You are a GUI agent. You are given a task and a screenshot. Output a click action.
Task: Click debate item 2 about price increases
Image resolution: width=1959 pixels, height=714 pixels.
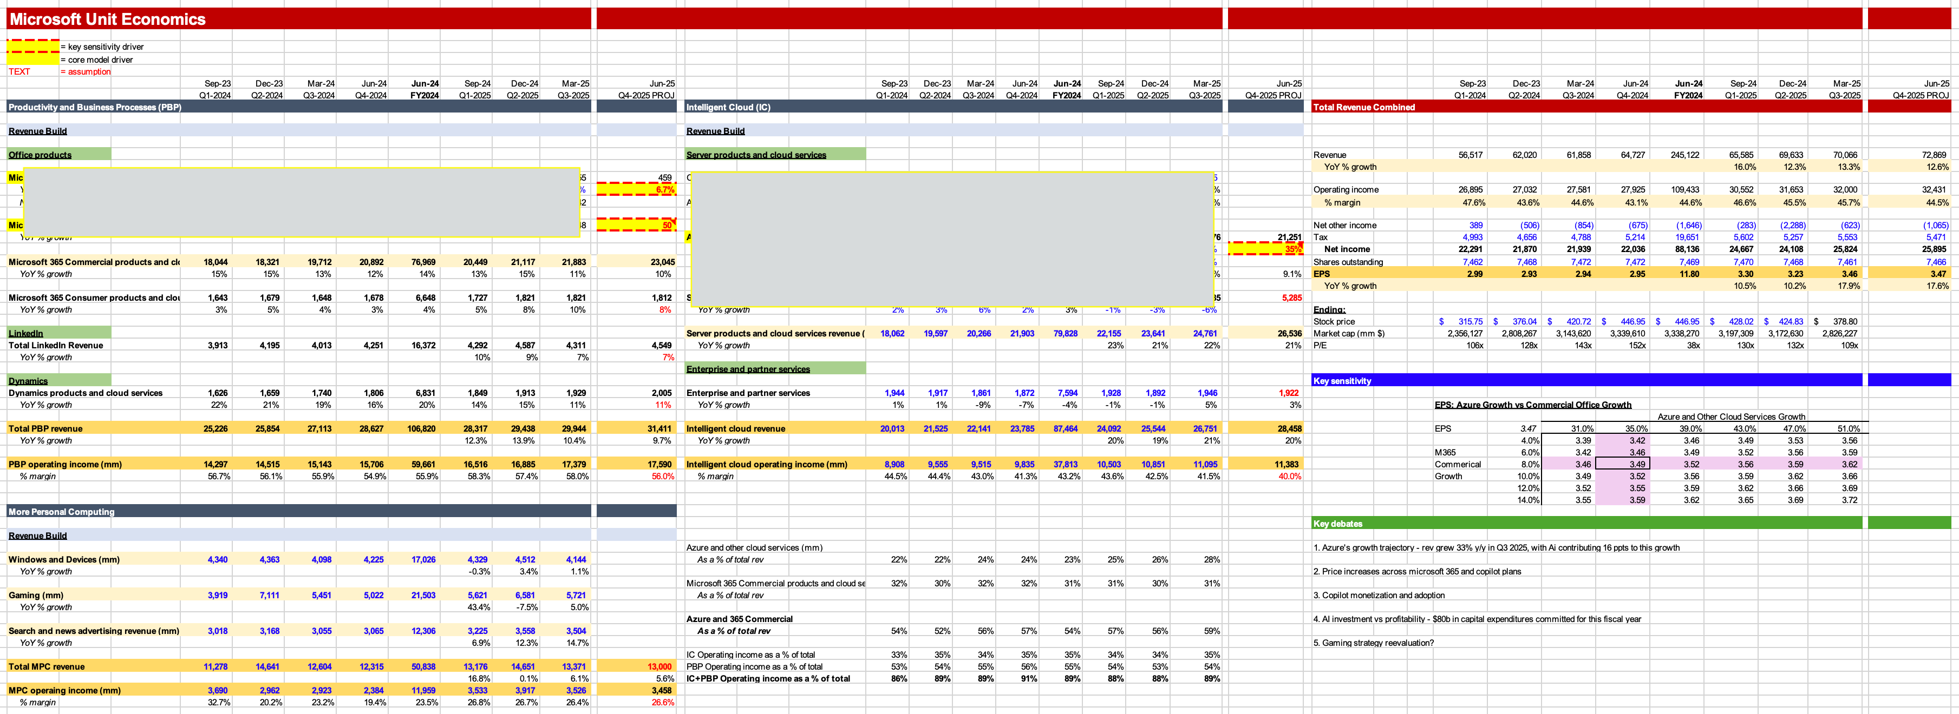[x=1417, y=571]
